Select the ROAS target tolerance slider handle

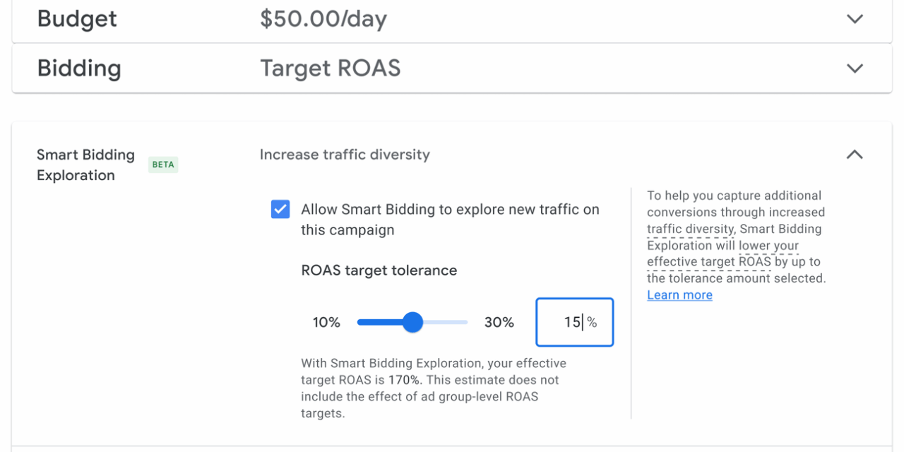(x=412, y=322)
